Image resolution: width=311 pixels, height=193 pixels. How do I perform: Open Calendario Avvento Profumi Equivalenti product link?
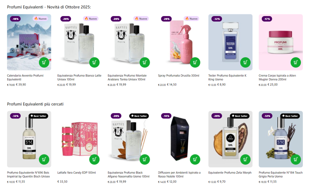tap(25, 77)
